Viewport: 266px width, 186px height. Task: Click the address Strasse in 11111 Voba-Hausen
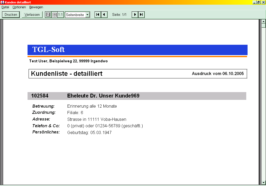pyautogui.click(x=97, y=119)
